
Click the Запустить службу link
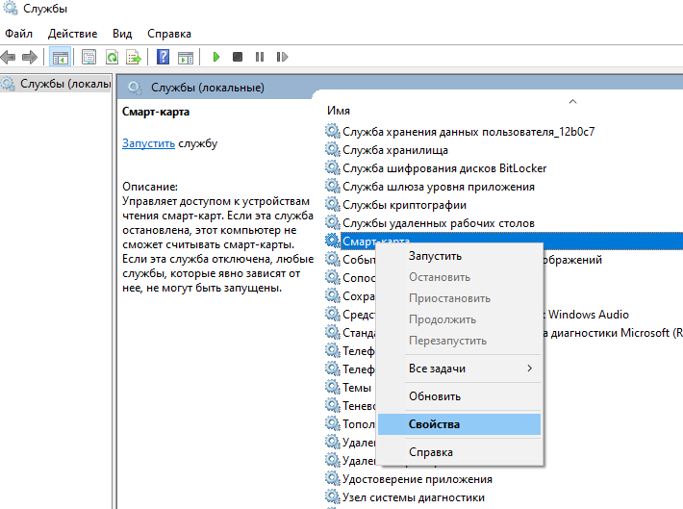(148, 143)
